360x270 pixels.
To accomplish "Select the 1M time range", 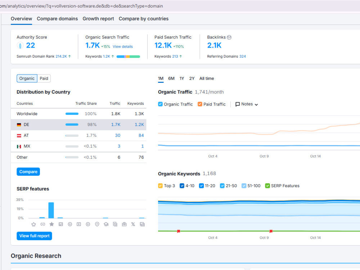I will 161,78.
